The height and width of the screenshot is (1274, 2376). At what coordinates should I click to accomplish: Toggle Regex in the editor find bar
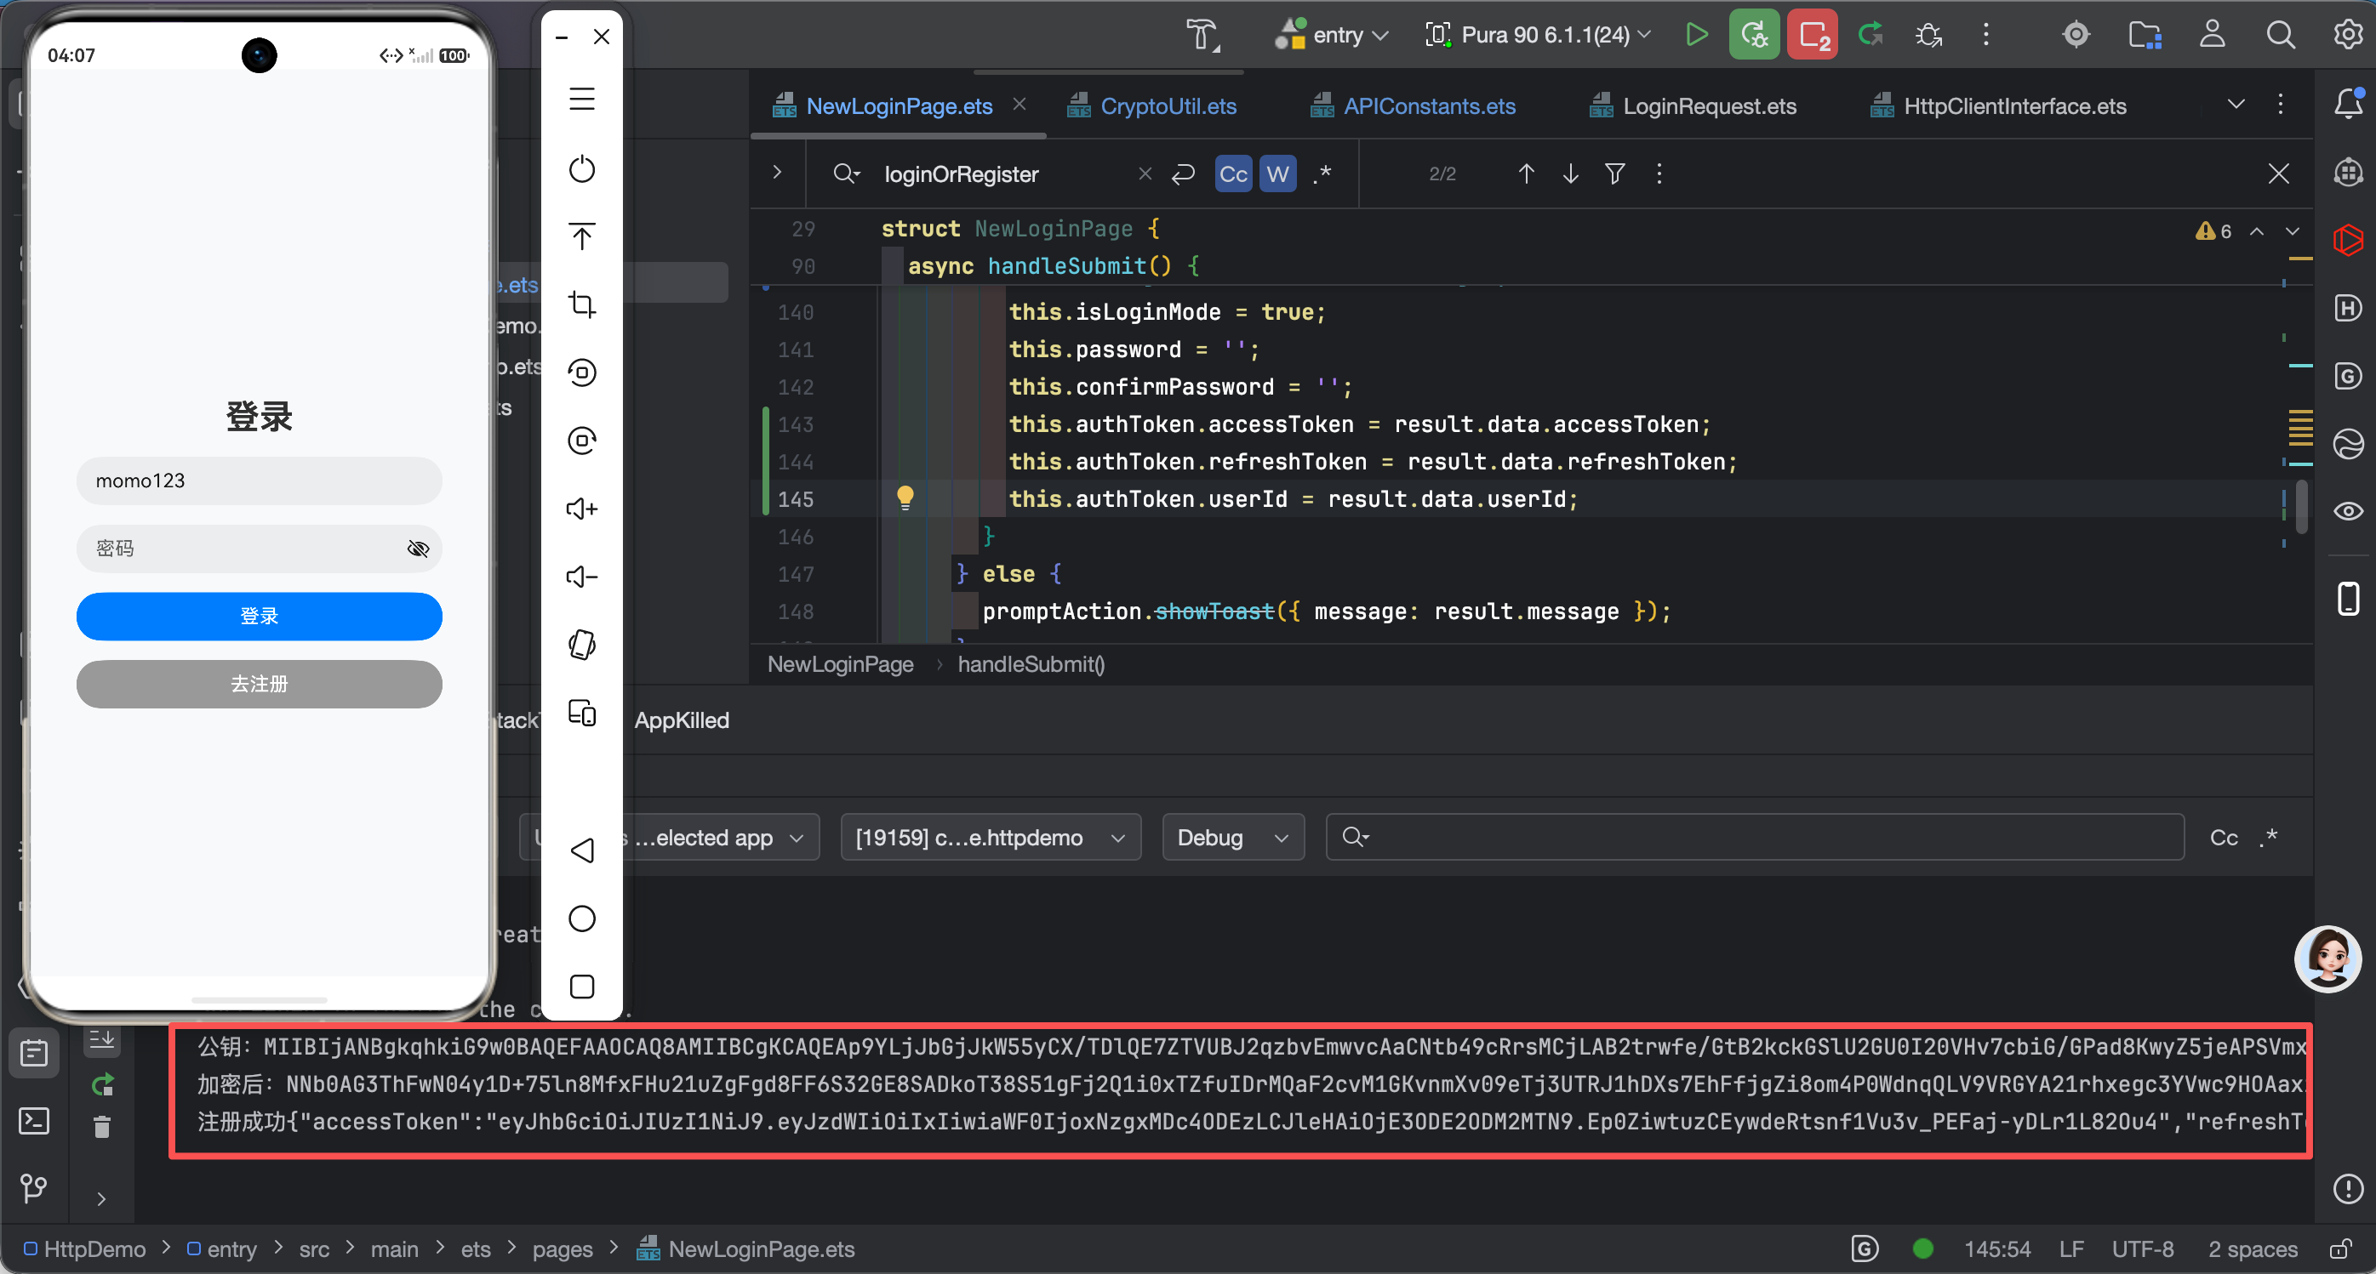[x=1322, y=173]
